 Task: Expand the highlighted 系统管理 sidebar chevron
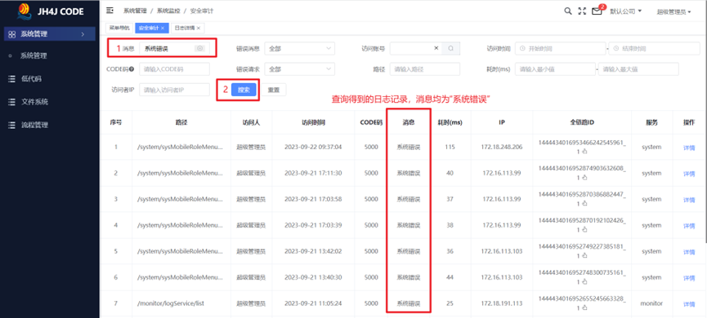point(83,33)
